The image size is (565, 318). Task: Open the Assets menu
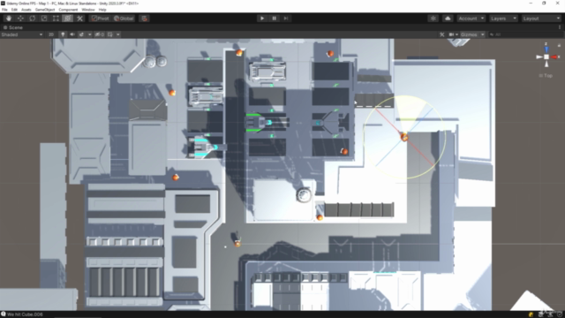(26, 10)
